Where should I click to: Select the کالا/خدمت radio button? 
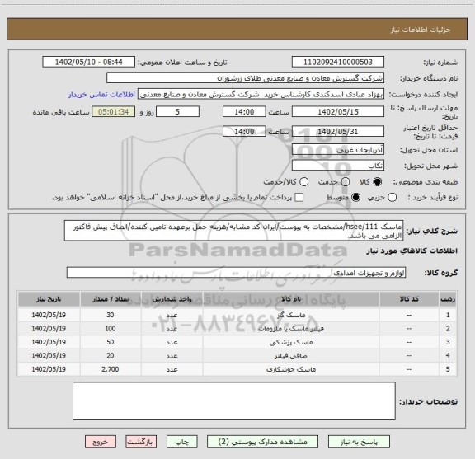click(303, 182)
